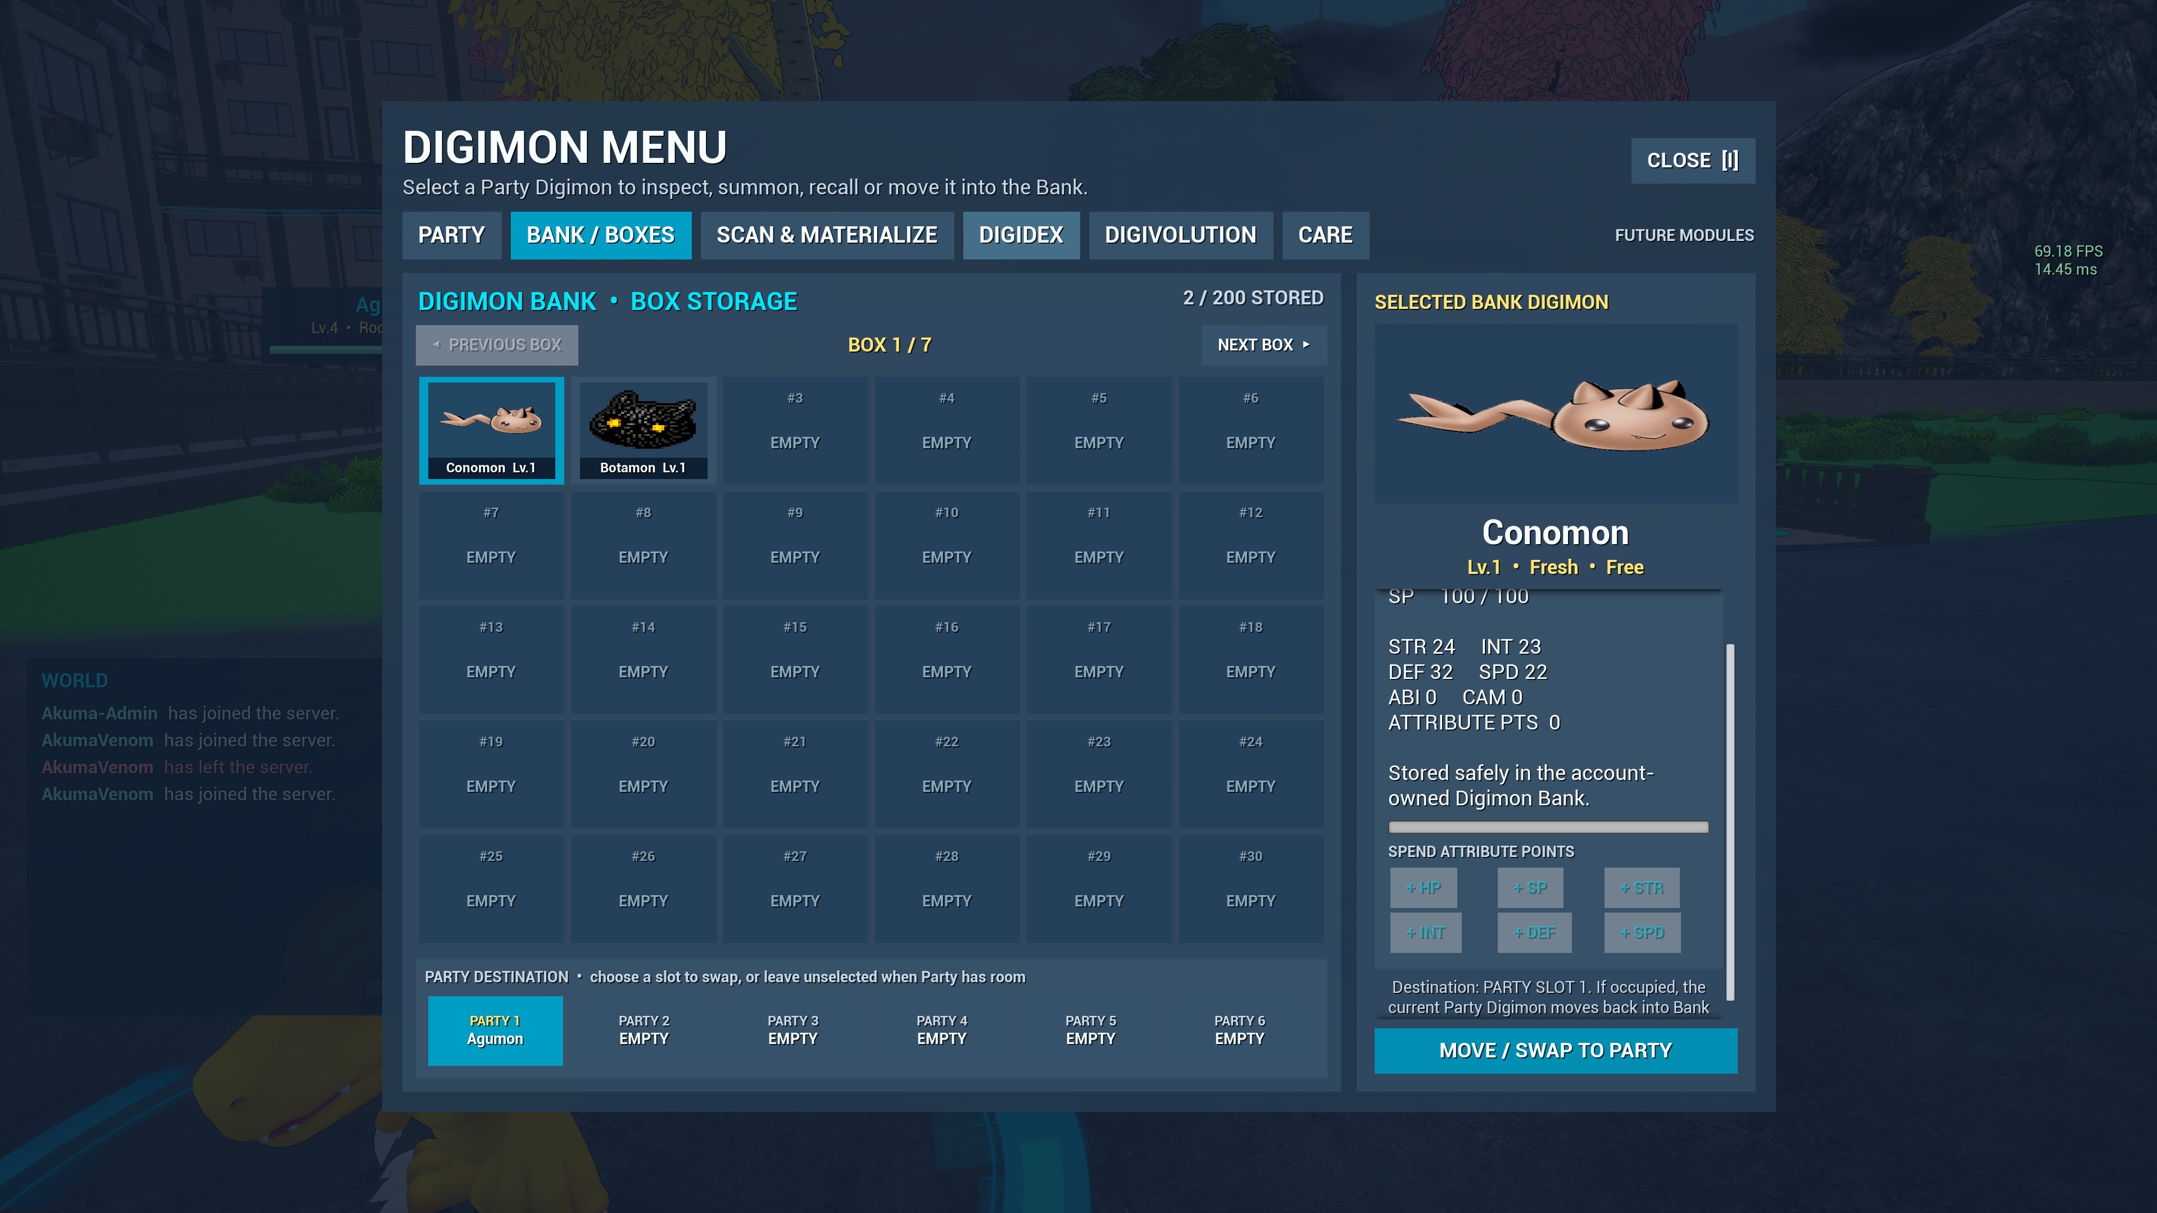Select PARTY 4 EMPTY destination slot
2157x1213 pixels.
point(942,1030)
